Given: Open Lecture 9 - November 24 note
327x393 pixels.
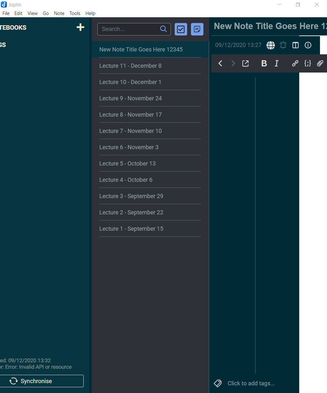Looking at the screenshot, I should pos(150,98).
